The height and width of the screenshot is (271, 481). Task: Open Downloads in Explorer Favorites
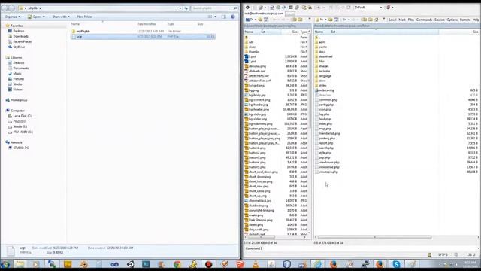click(20, 36)
